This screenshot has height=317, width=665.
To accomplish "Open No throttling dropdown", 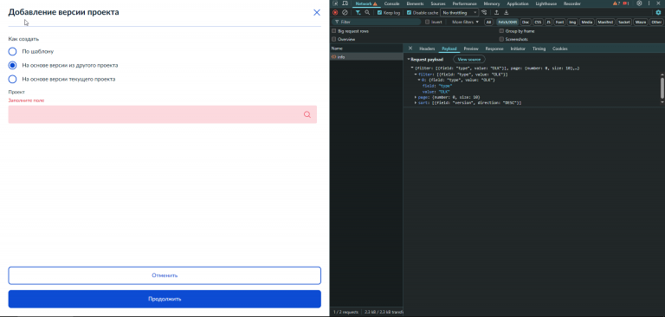I will click(459, 13).
